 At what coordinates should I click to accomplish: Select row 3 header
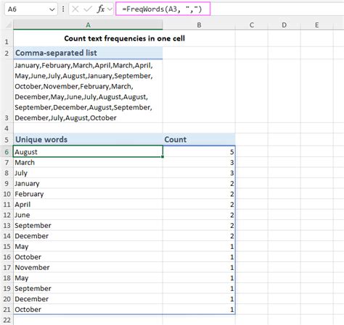(x=7, y=91)
